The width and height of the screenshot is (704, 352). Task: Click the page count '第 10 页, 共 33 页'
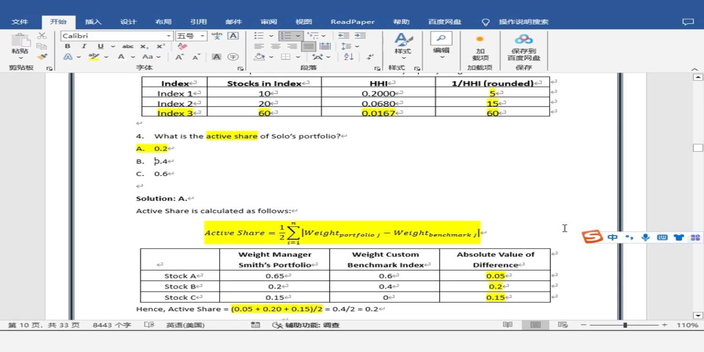pyautogui.click(x=44, y=325)
